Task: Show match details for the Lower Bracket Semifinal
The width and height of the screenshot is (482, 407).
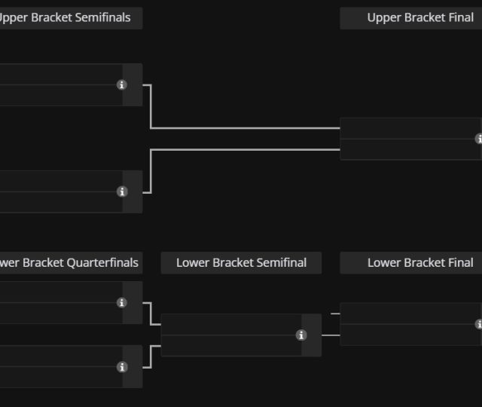Action: [301, 335]
